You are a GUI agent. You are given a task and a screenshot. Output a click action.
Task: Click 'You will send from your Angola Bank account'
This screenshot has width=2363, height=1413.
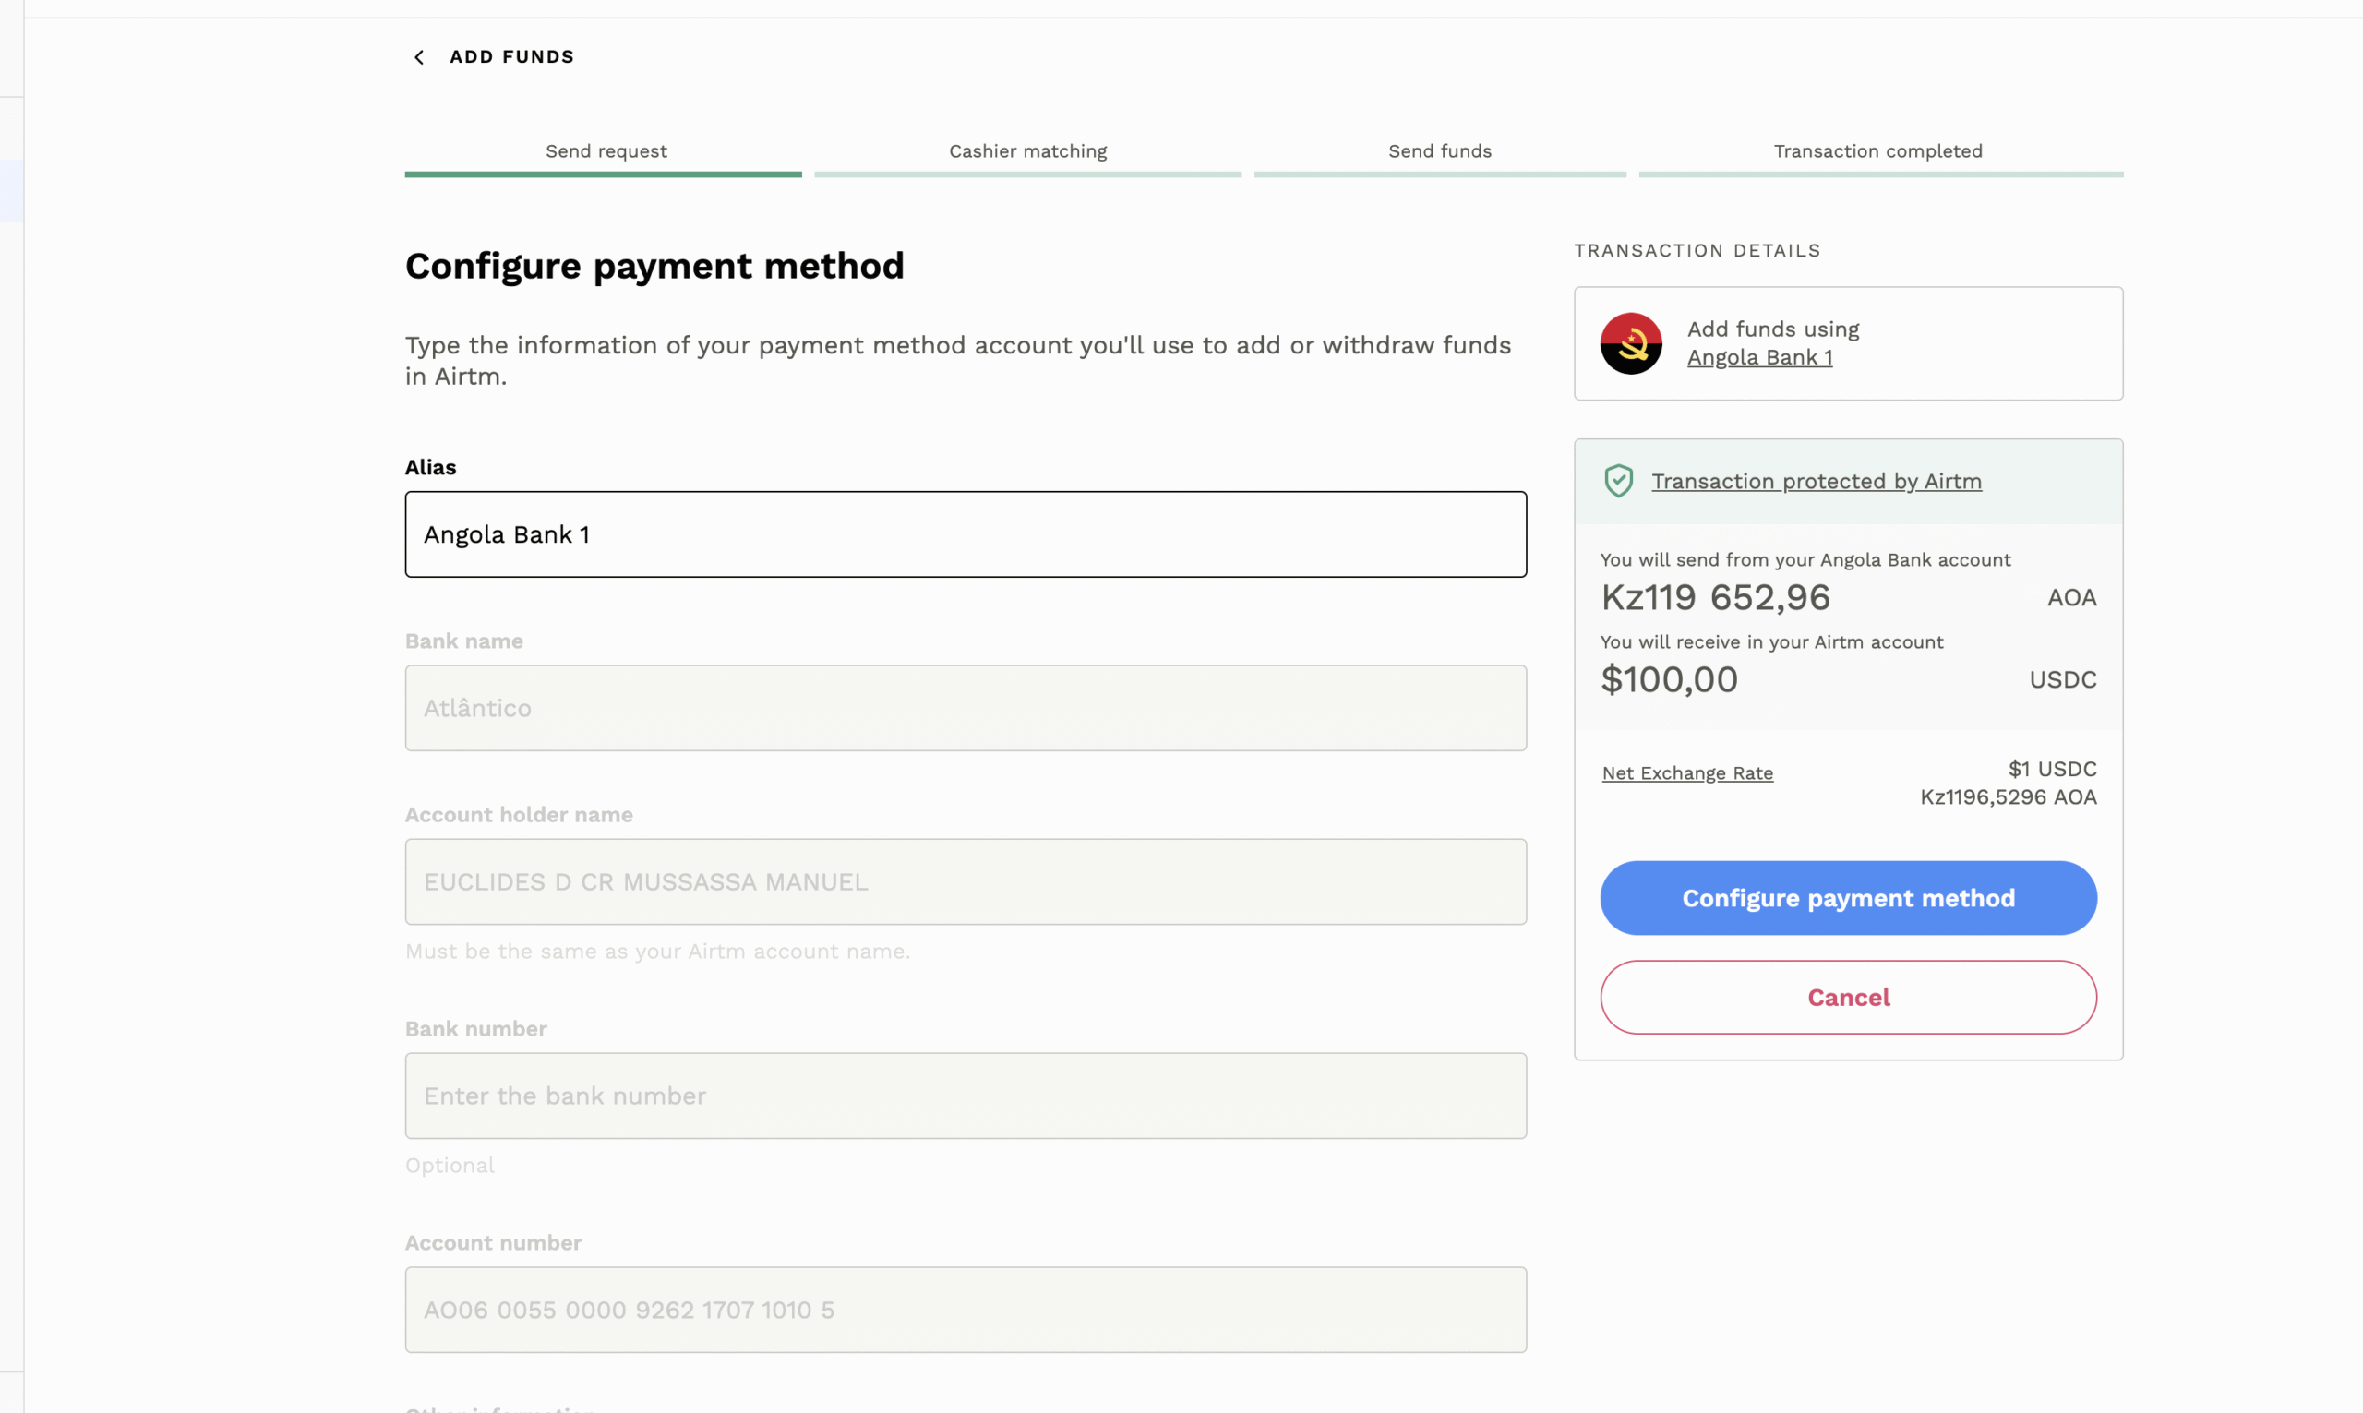[x=1805, y=560]
